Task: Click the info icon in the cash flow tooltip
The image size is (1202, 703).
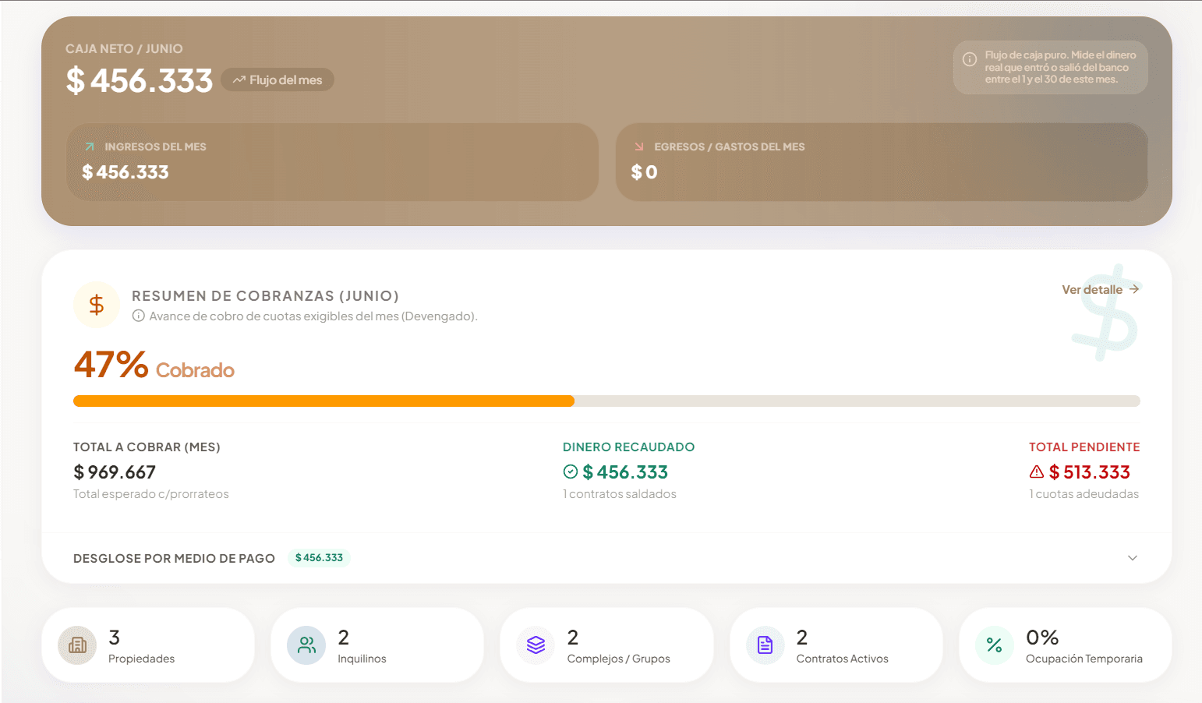Action: pos(970,59)
